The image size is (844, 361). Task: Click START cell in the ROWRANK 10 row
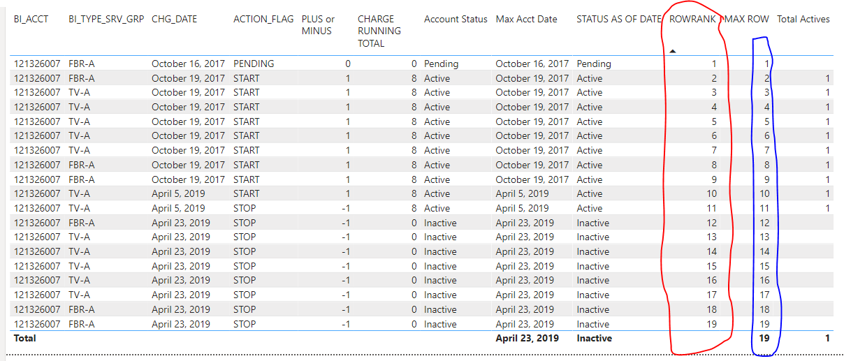(x=247, y=193)
